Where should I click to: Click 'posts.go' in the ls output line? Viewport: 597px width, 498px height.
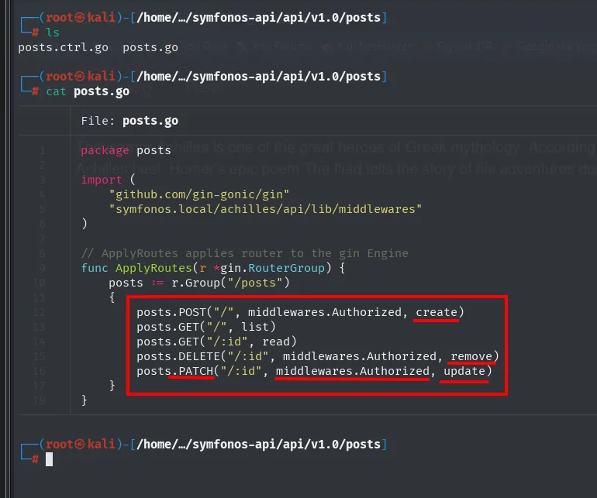coord(150,47)
